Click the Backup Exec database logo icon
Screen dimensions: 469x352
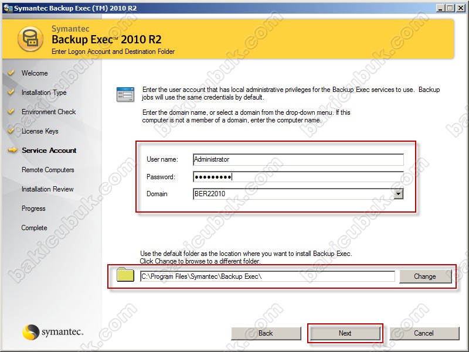coord(30,39)
